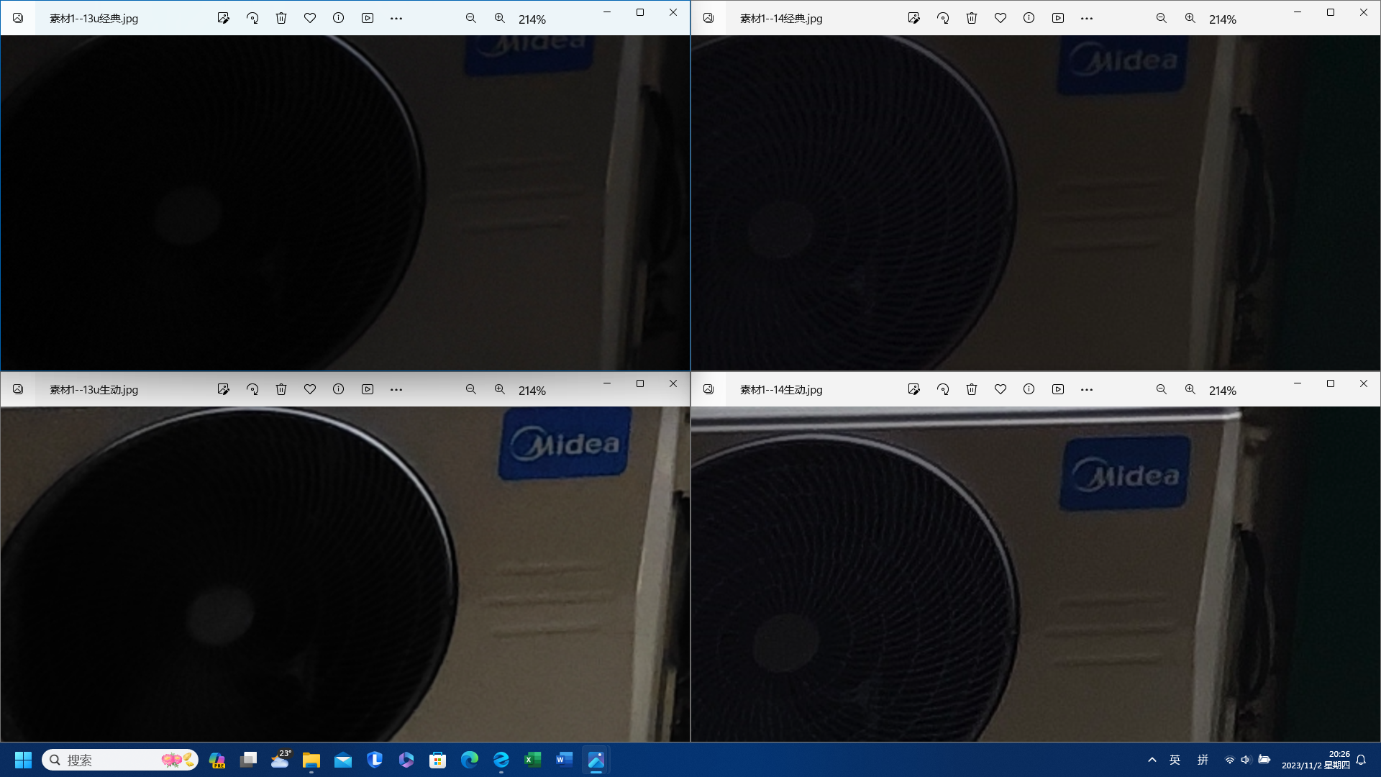Zoom in on 素材1--13u经典.jpg

point(500,18)
